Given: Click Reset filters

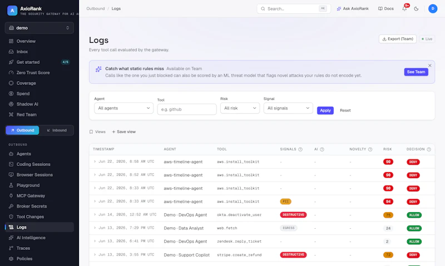Looking at the screenshot, I should click(x=345, y=111).
